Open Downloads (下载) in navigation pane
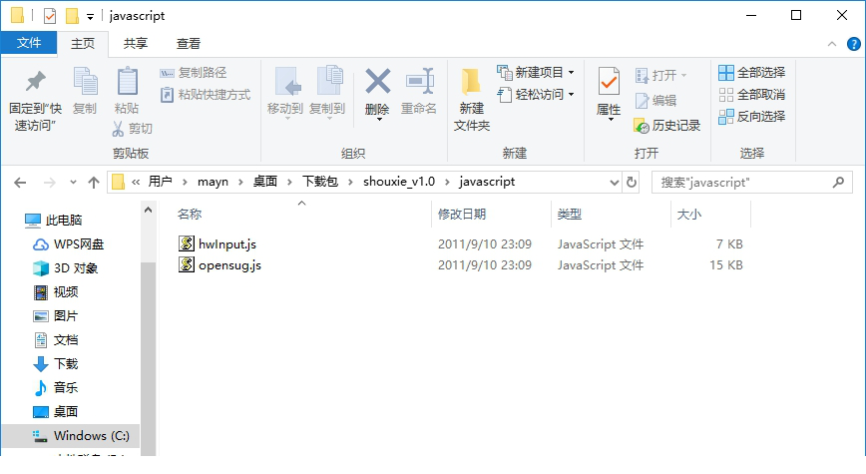This screenshot has height=474, width=866. pos(56,364)
